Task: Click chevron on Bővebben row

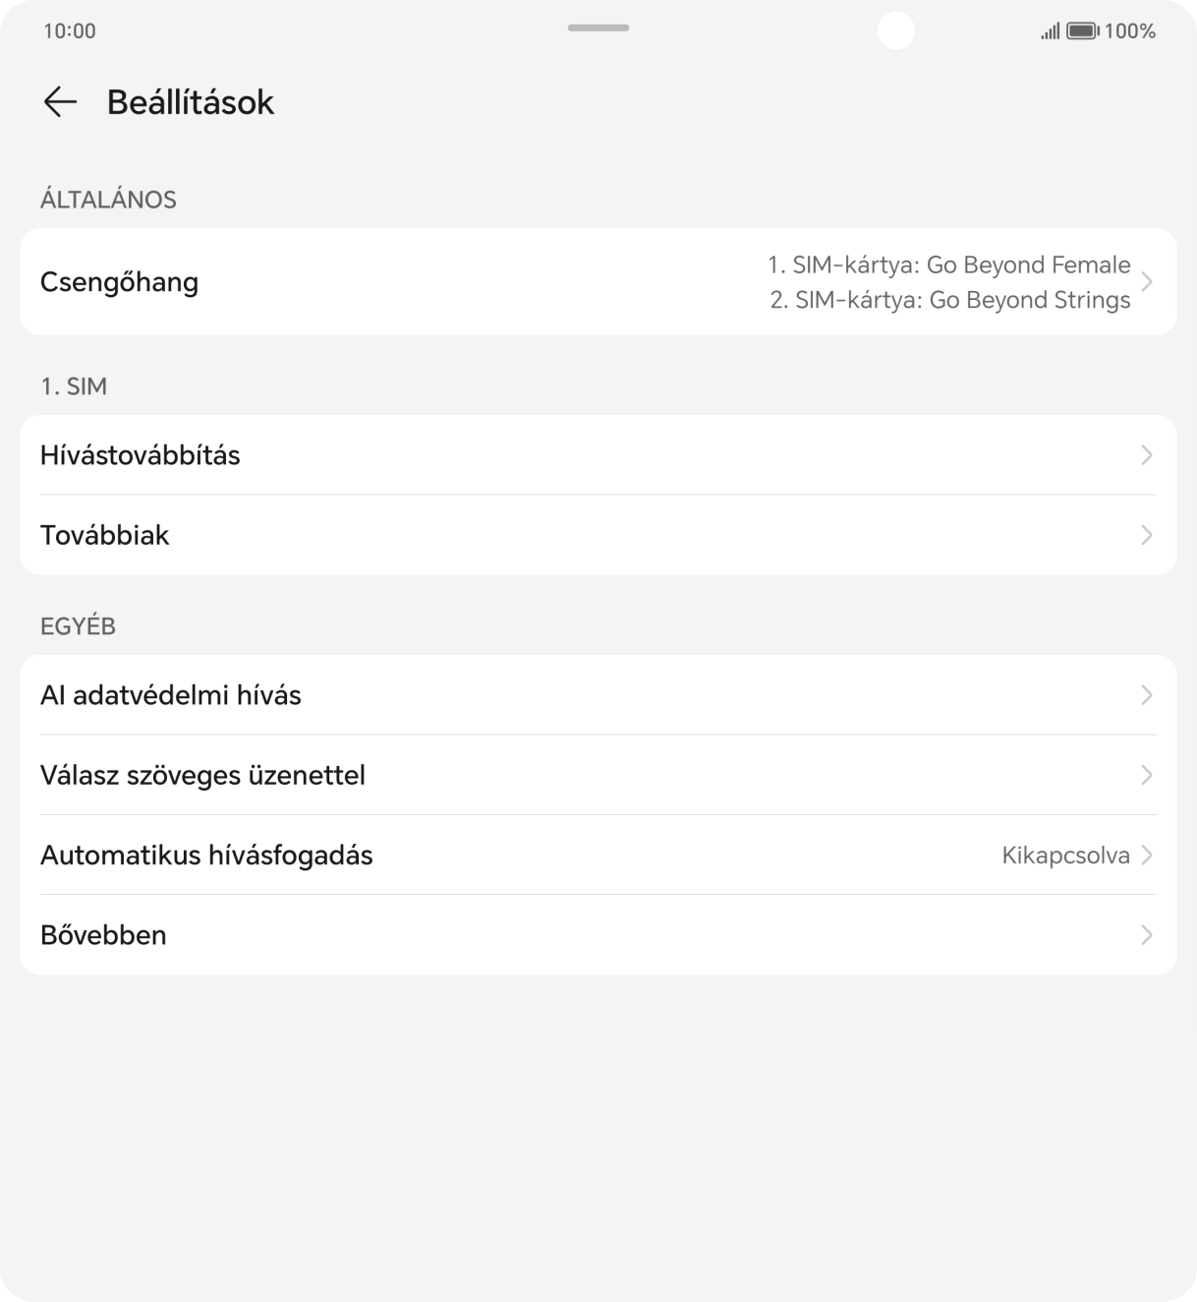Action: 1147,935
